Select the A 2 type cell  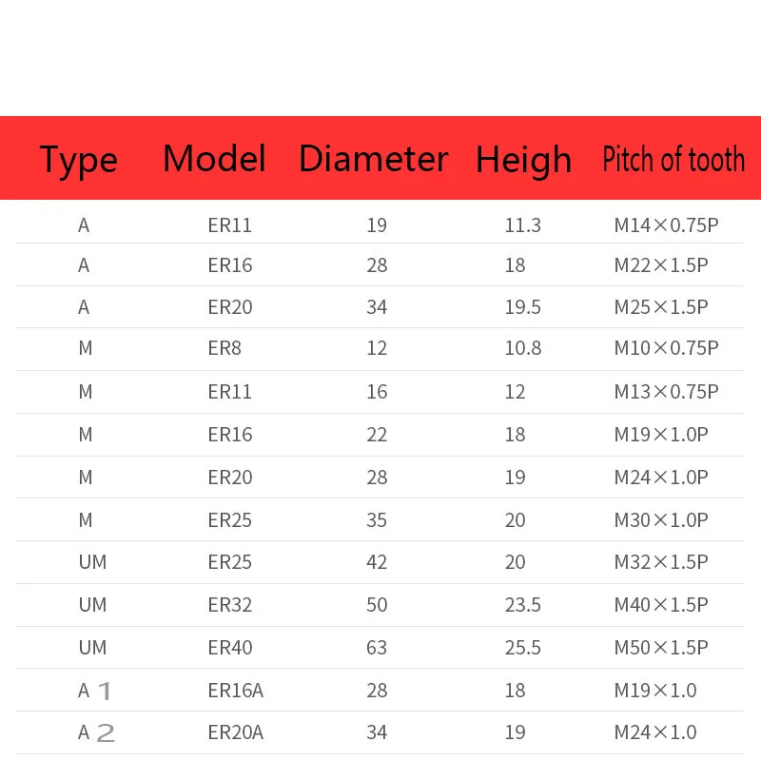click(96, 732)
